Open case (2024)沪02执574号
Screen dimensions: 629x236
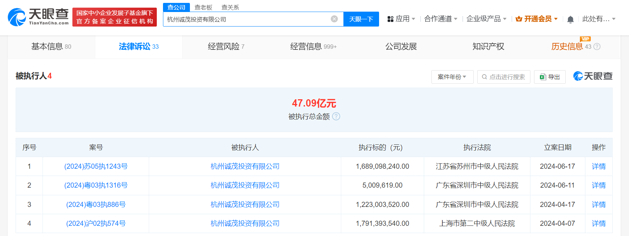tap(96, 223)
